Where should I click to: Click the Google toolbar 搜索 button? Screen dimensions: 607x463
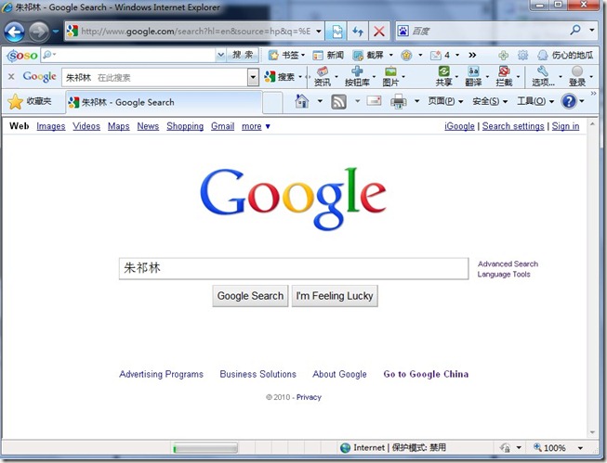tap(280, 77)
